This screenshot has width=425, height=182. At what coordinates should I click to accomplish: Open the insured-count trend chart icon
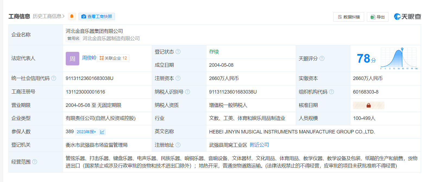click(102, 132)
